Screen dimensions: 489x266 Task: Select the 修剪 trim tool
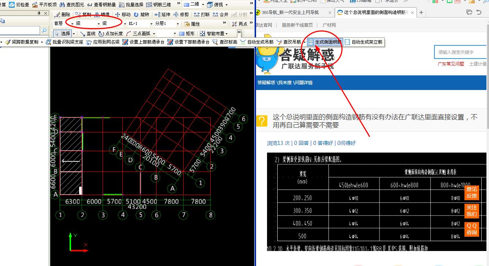coord(181,15)
